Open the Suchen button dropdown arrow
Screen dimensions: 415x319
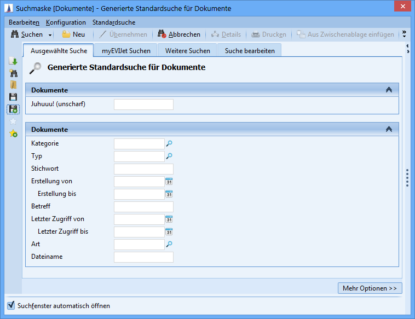point(50,34)
